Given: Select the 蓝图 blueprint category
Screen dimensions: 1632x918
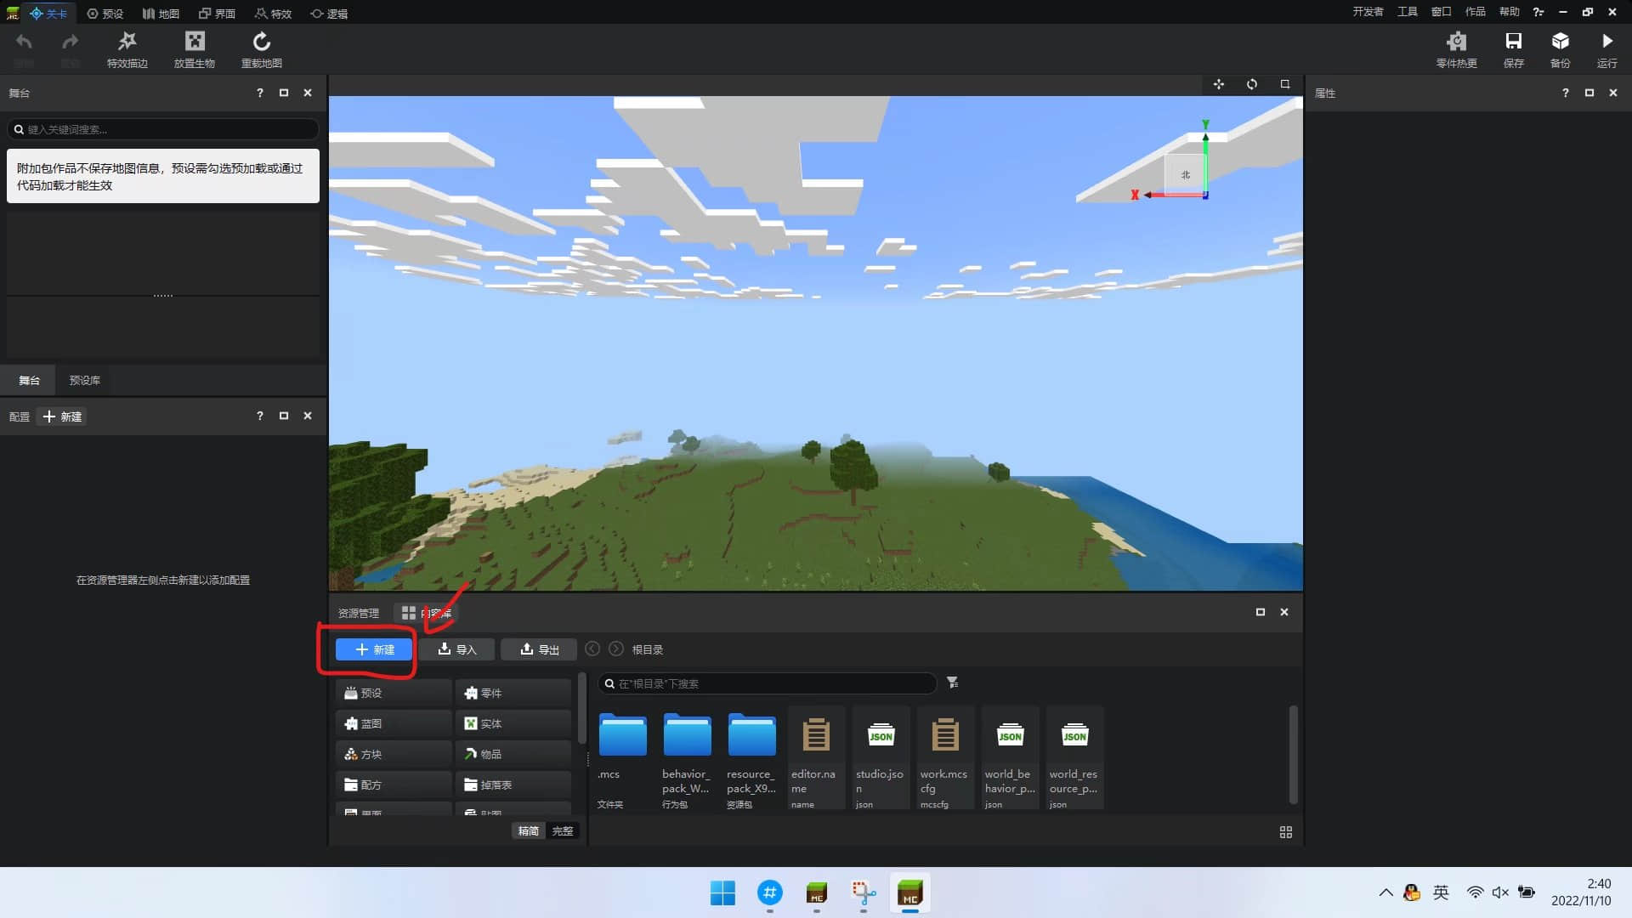Looking at the screenshot, I should (394, 723).
